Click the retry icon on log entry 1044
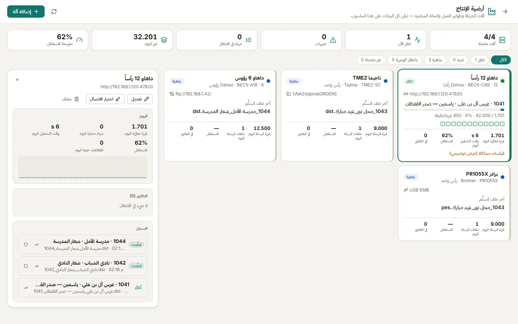Viewport: 518px width, 324px height. [26, 244]
